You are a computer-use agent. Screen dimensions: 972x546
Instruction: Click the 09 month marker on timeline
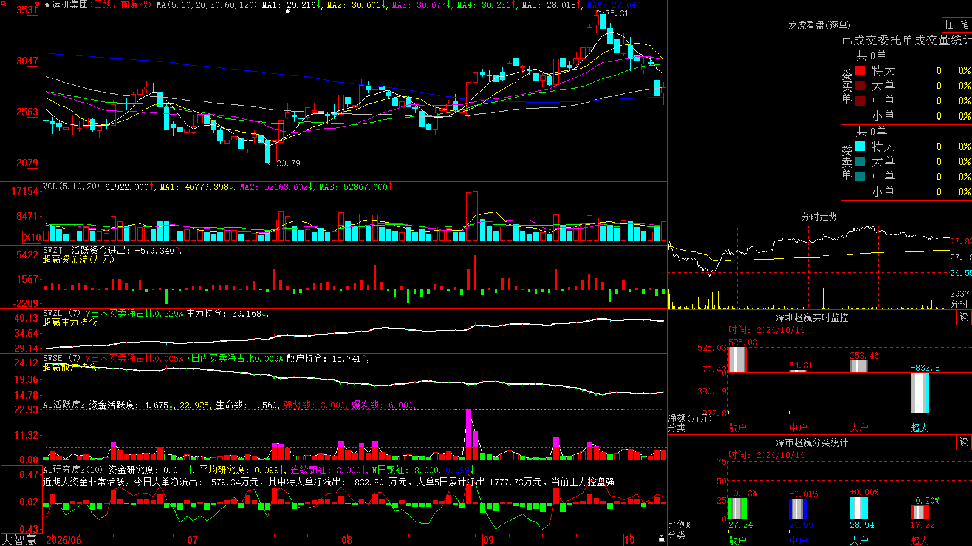tap(488, 540)
